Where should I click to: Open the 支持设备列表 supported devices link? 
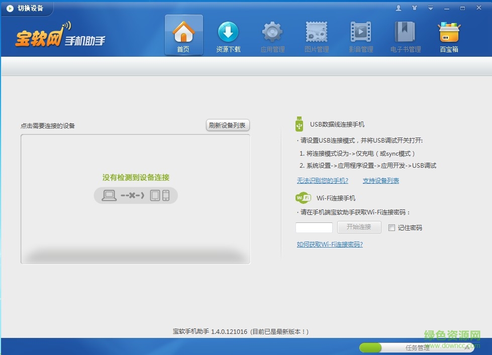click(x=380, y=180)
